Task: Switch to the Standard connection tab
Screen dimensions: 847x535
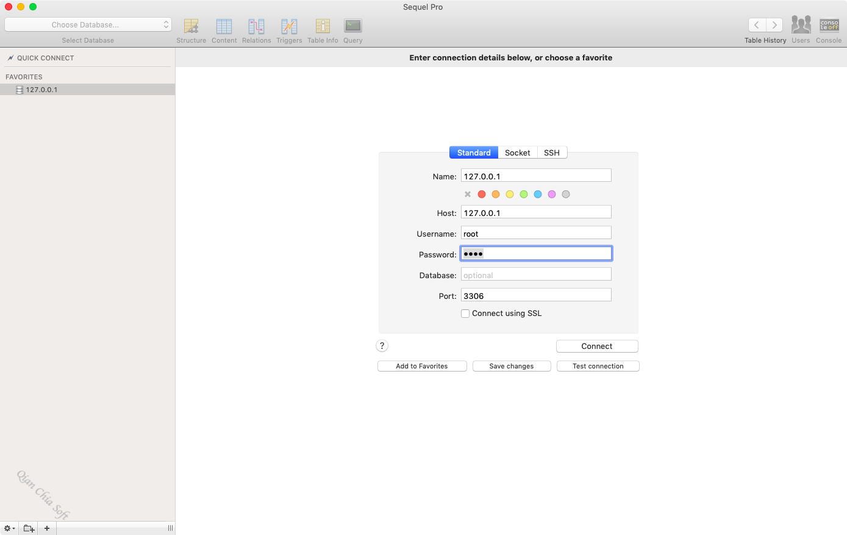Action: tap(474, 153)
